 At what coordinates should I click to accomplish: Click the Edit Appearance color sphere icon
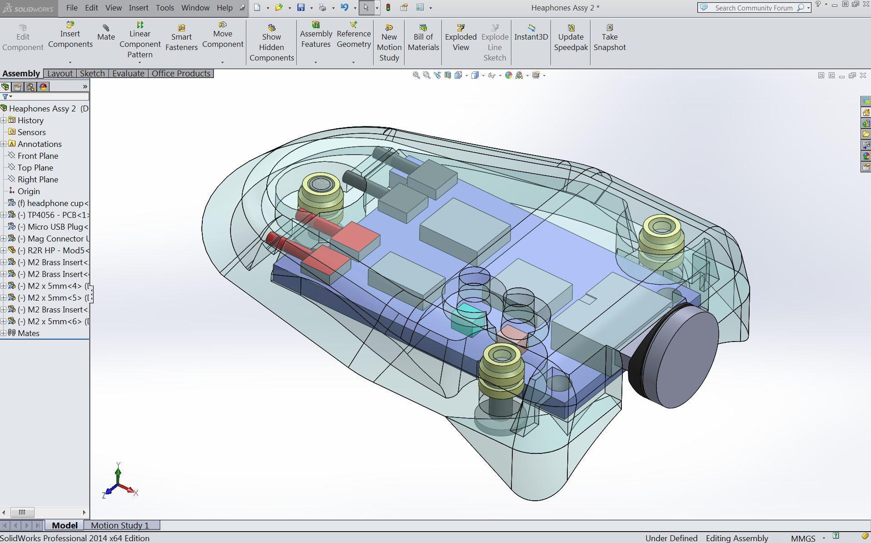coord(508,75)
